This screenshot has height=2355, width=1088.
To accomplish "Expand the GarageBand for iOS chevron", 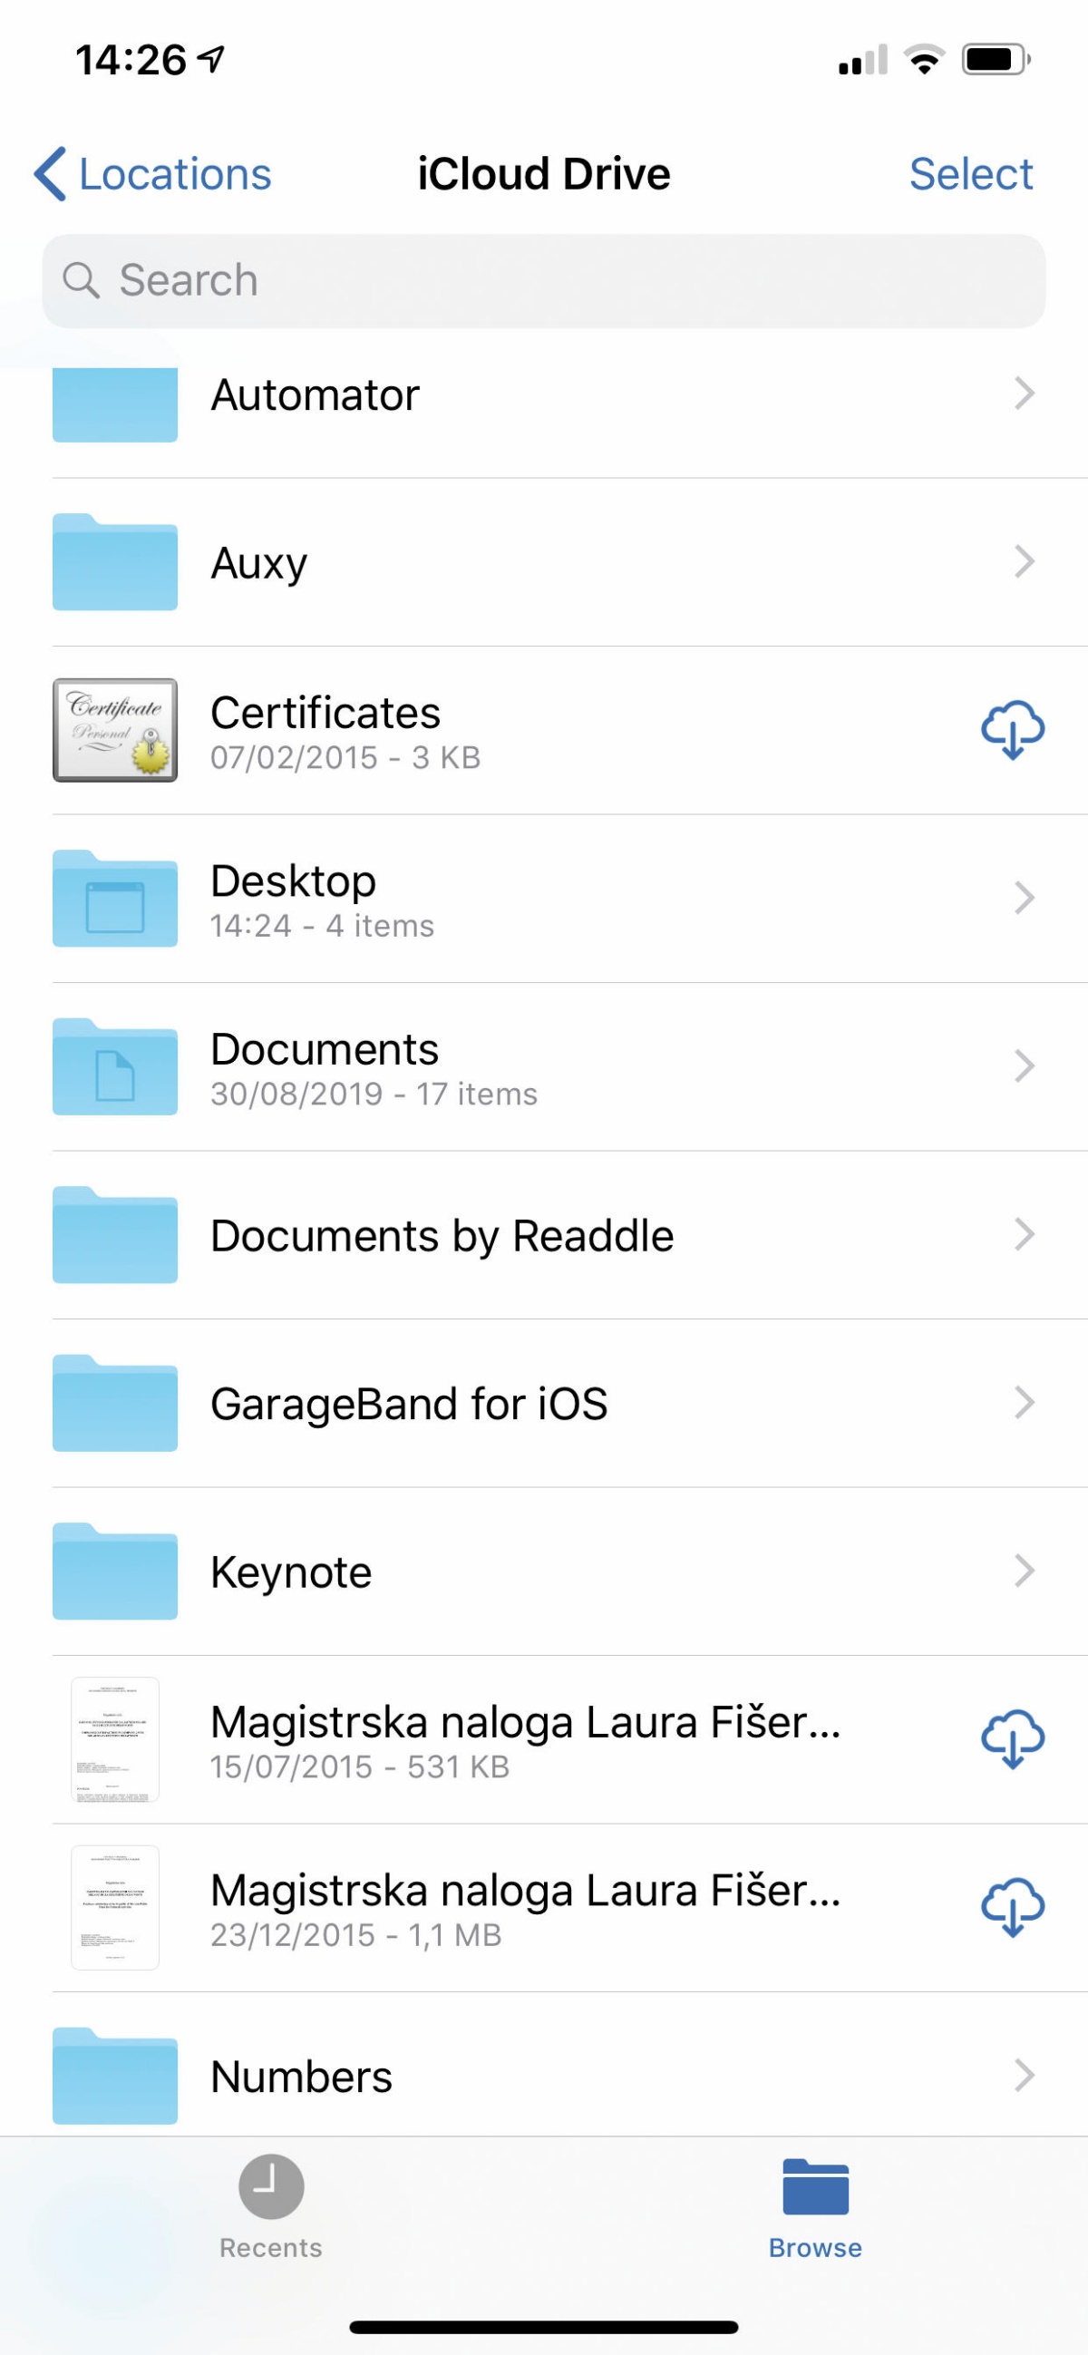I will click(x=1025, y=1403).
